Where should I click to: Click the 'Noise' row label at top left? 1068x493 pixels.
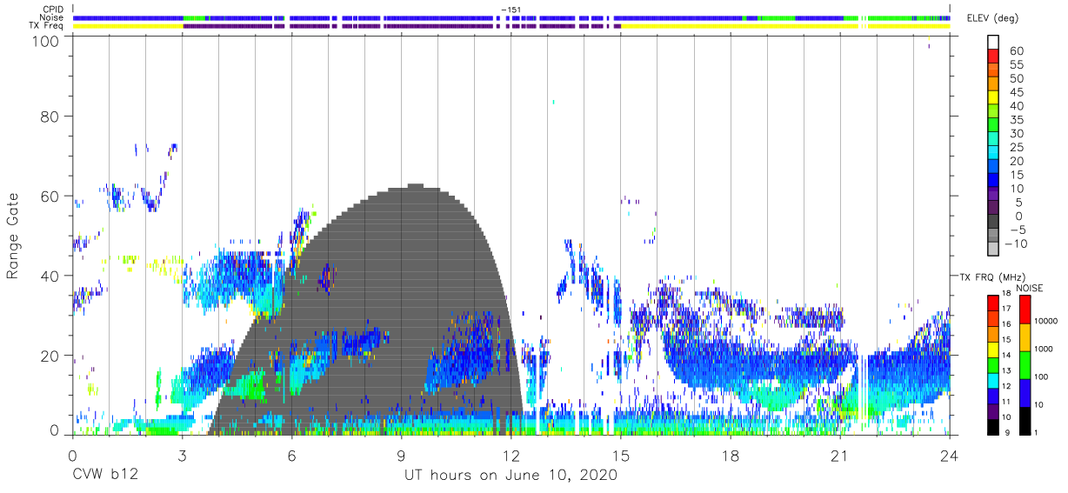(x=50, y=17)
